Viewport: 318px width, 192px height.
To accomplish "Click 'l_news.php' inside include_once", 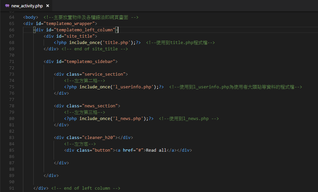I will coord(128,119).
